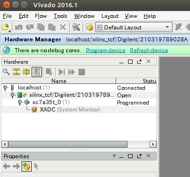This screenshot has height=177, width=190.
Task: Click Search icon in Hardware panel
Action: [x=6, y=72]
